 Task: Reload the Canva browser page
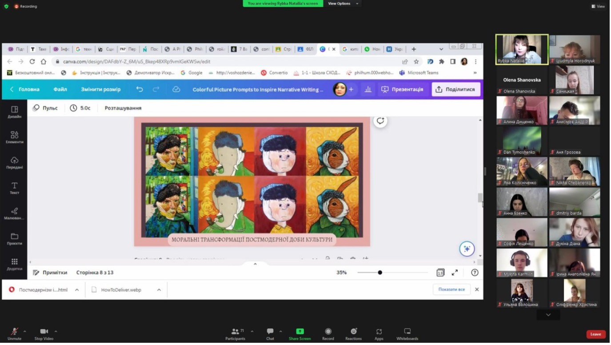tap(32, 61)
